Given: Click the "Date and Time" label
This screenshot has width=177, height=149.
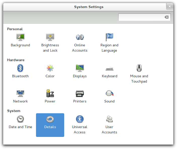Looking at the screenshot, I should (20, 127).
